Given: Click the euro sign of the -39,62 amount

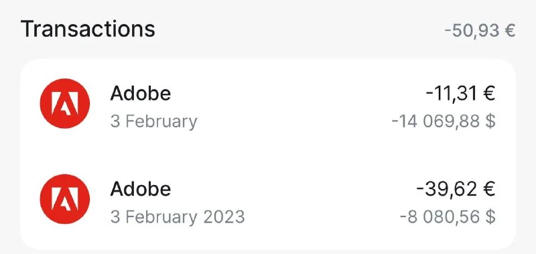Looking at the screenshot, I should coord(488,190).
